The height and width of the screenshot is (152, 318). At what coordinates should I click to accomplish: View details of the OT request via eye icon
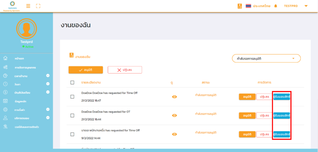[x=175, y=115]
